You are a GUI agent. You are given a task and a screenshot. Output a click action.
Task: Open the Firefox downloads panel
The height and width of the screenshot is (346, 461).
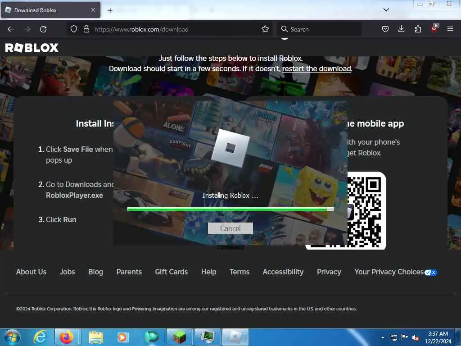401,29
